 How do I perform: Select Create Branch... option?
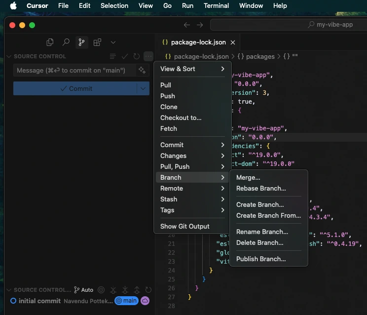coord(269,205)
